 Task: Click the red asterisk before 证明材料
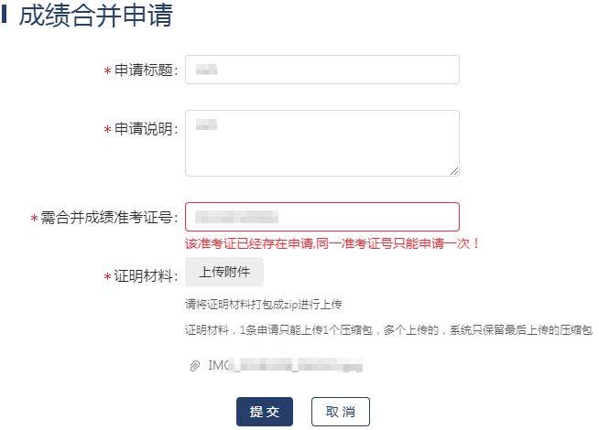[x=107, y=275]
